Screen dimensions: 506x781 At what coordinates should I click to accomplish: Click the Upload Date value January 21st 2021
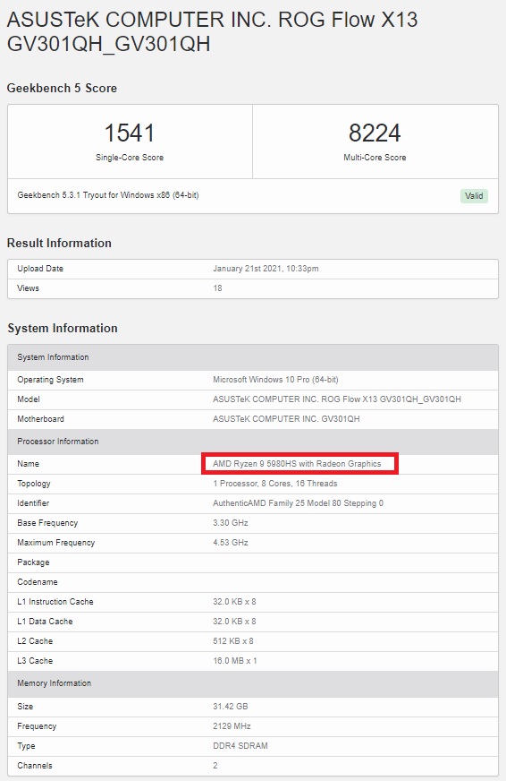266,269
